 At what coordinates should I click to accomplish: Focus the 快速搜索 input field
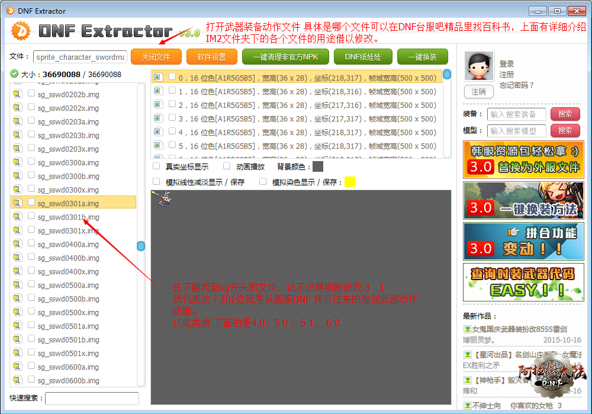pos(92,399)
